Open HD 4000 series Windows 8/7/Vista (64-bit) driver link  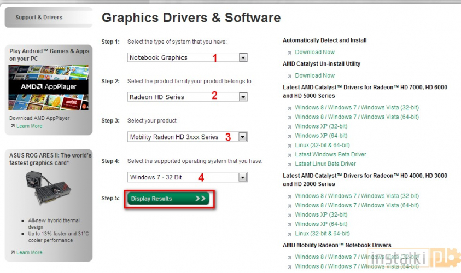357,205
